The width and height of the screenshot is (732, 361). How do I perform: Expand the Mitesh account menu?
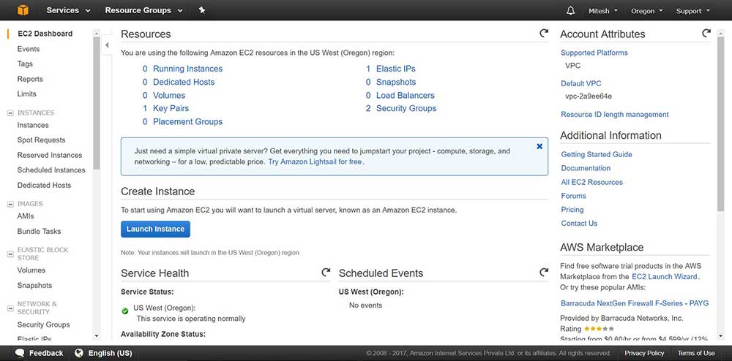(603, 11)
